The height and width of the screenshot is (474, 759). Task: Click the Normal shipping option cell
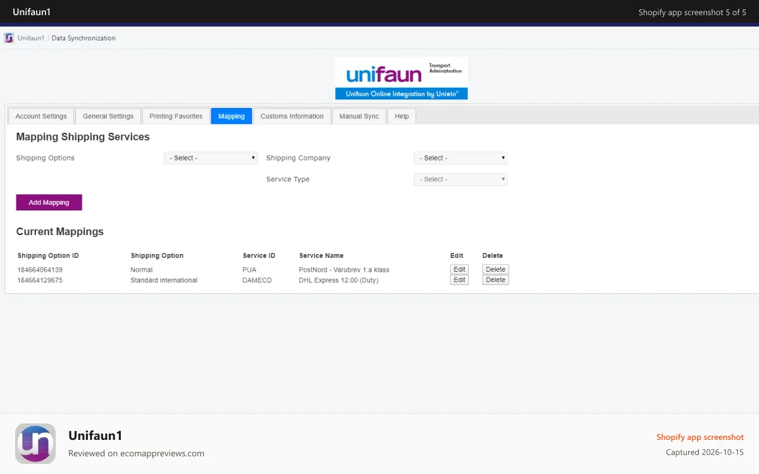[142, 270]
